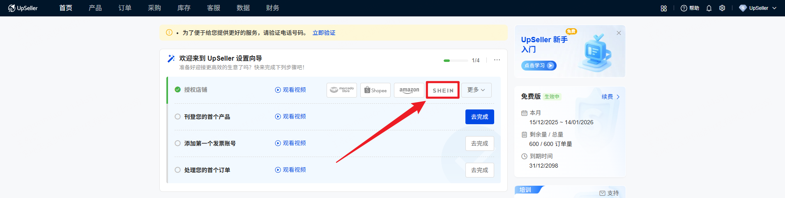Click the UpSeller logo in the header
The image size is (785, 198).
coord(23,8)
